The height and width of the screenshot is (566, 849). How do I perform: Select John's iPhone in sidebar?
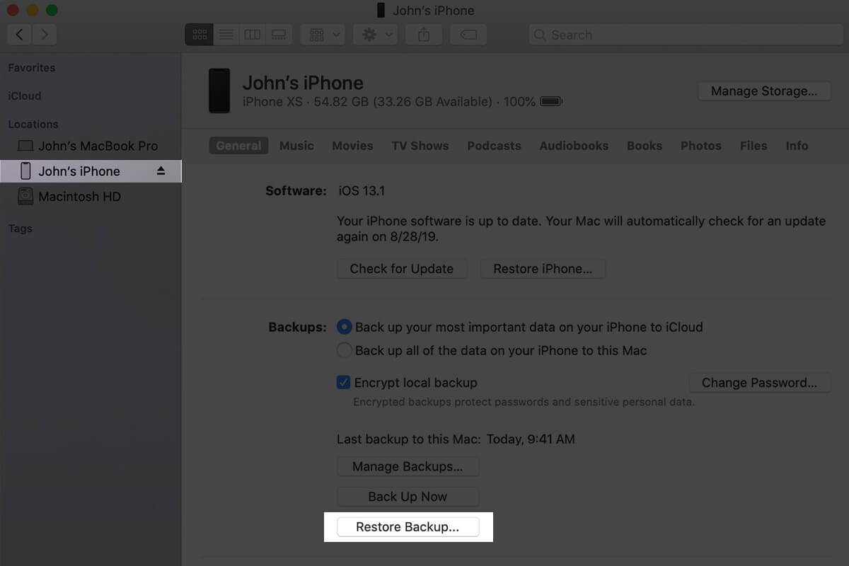click(90, 171)
